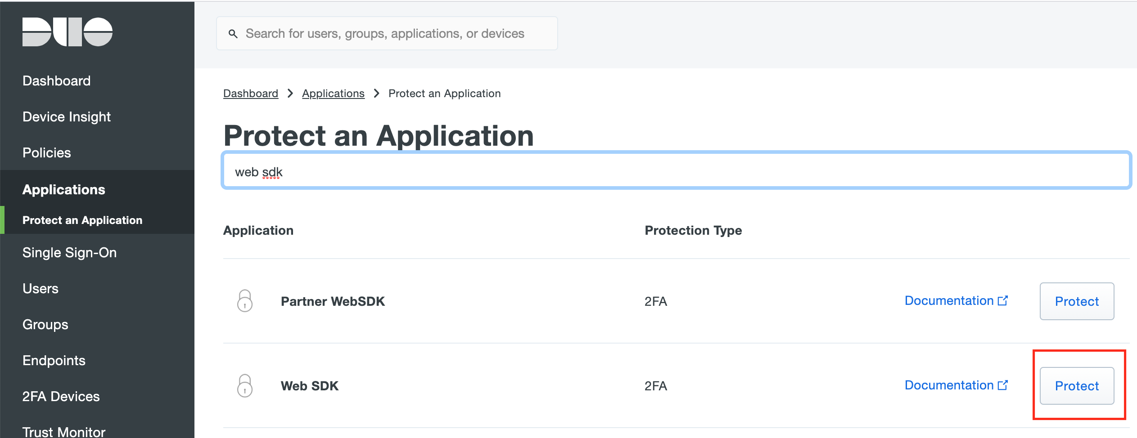Click the Dashboard breadcrumb link
This screenshot has width=1137, height=438.
tap(251, 94)
